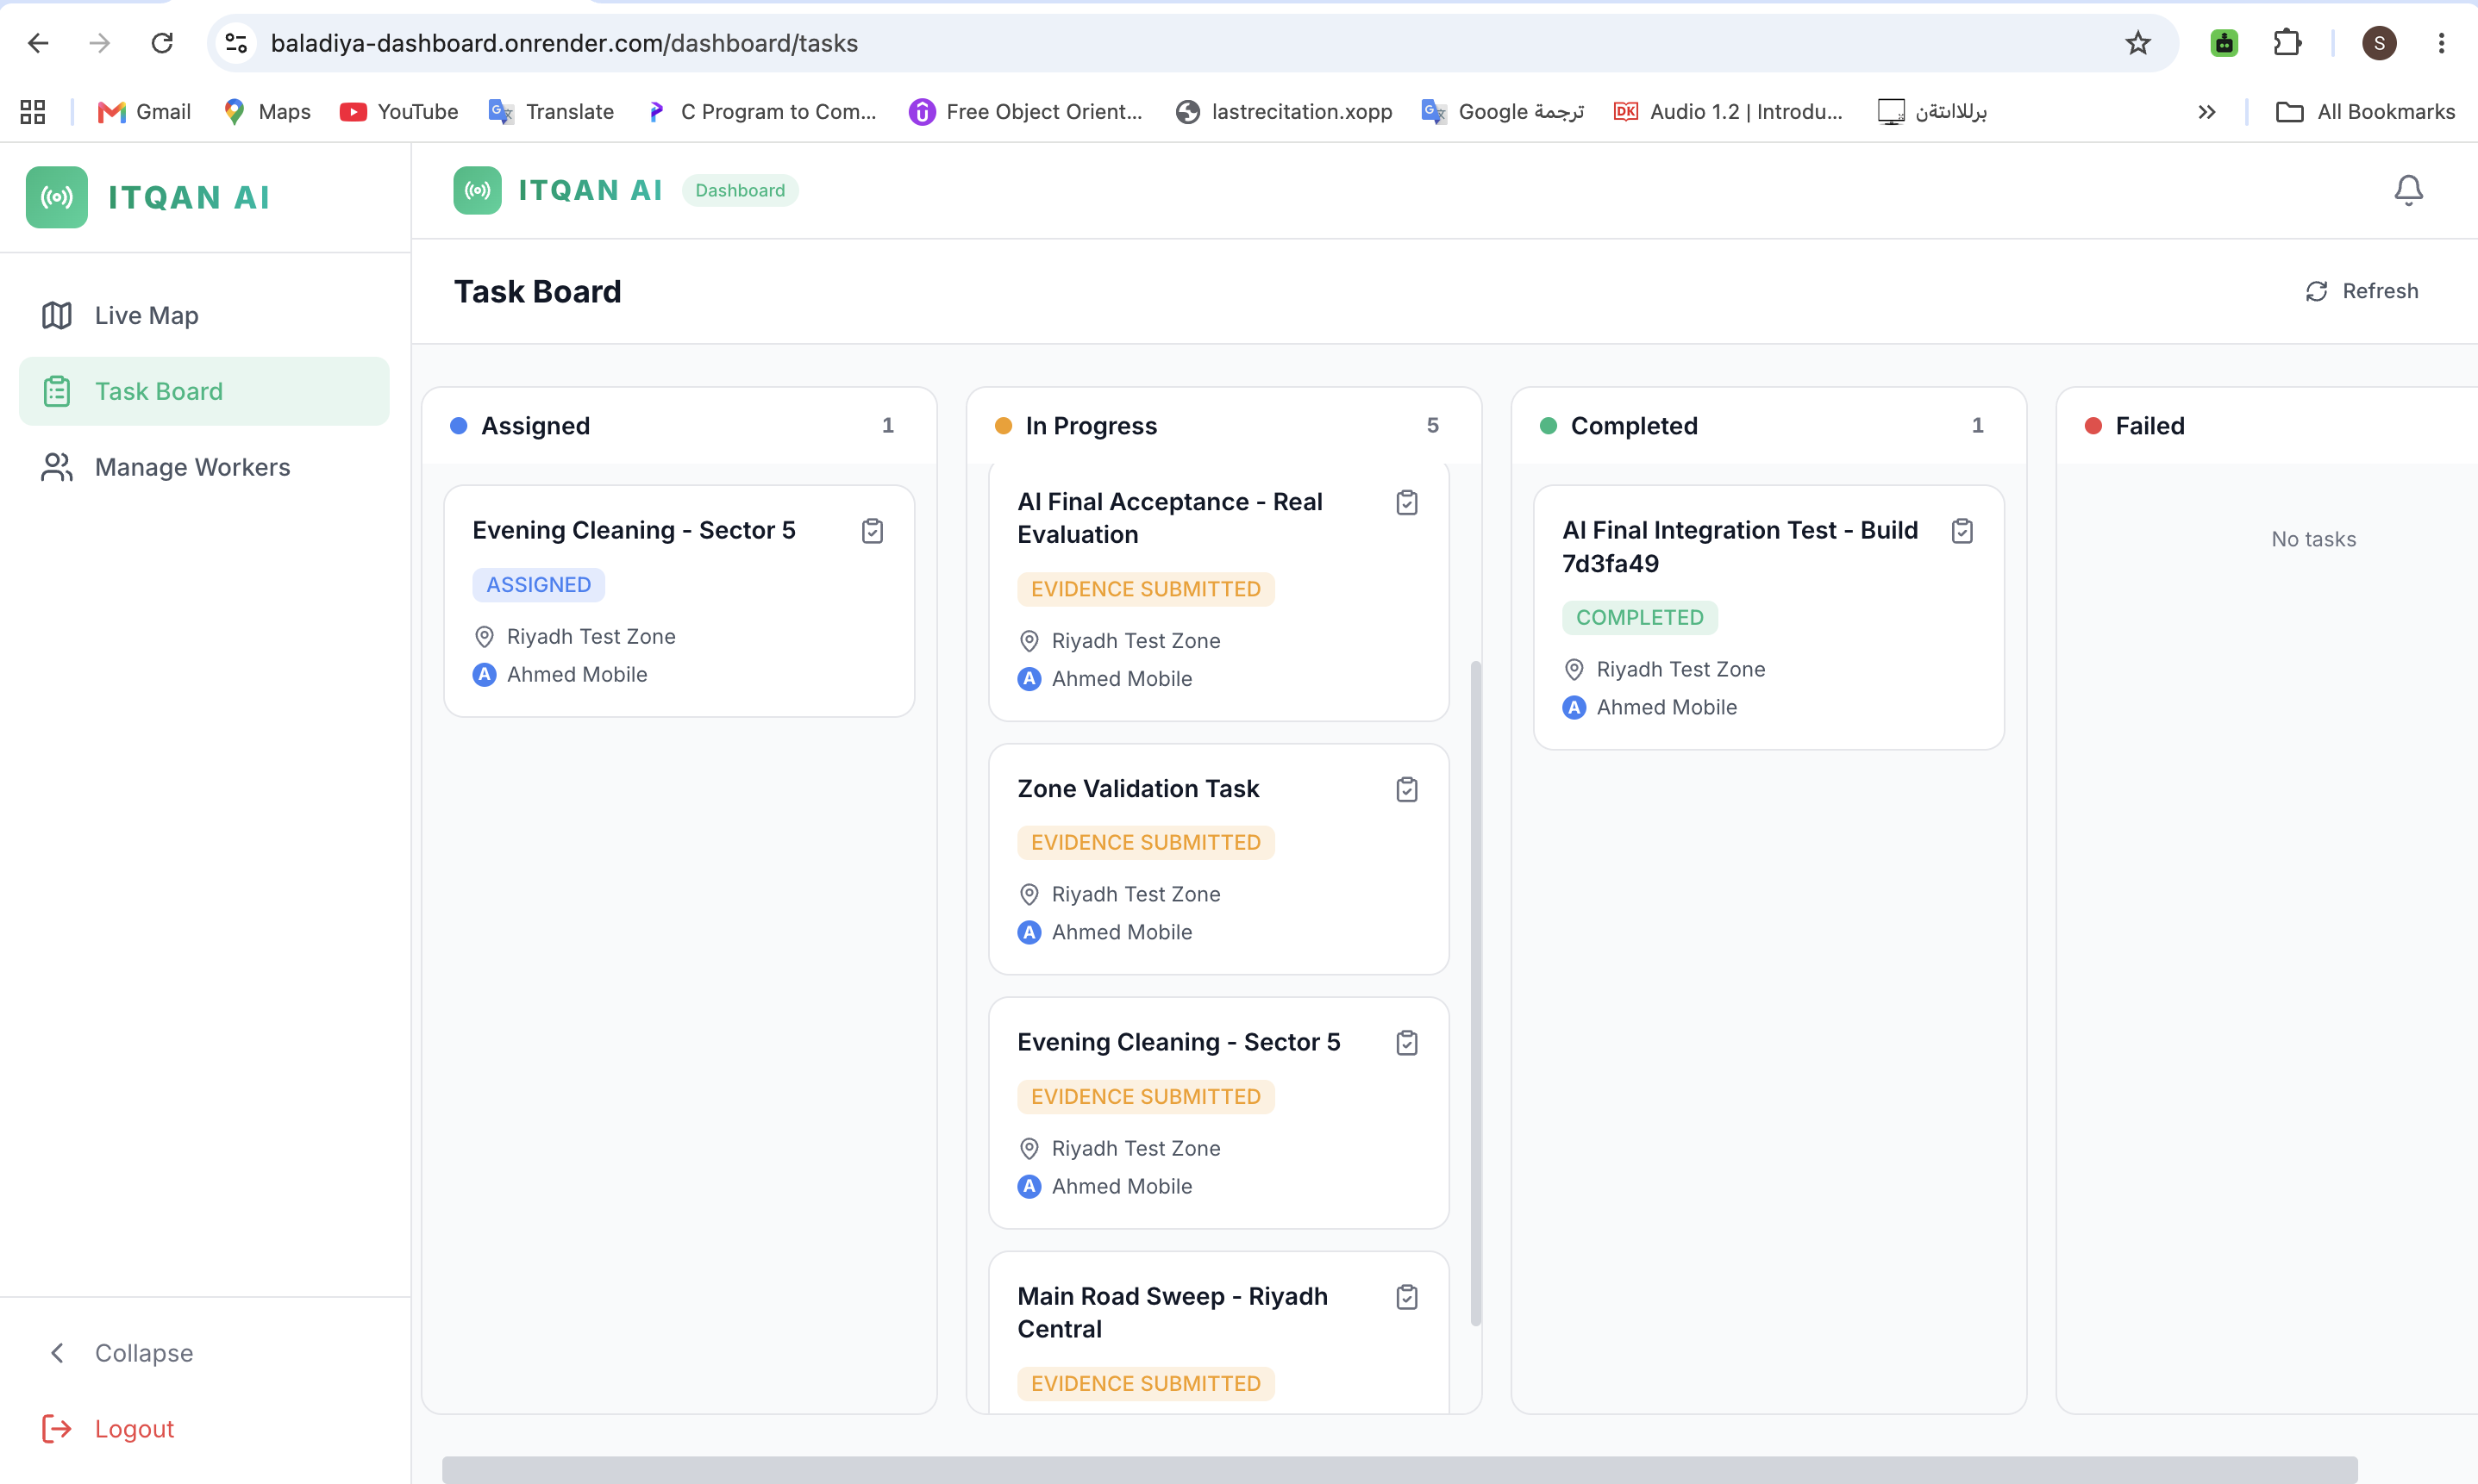The height and width of the screenshot is (1484, 2478).
Task: Open All Bookmarks folder
Action: click(x=2365, y=112)
